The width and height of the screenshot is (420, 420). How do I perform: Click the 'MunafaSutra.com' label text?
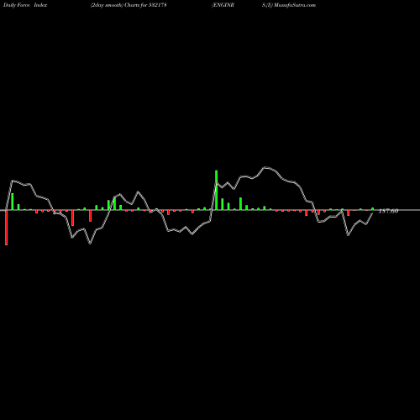tap(294, 5)
